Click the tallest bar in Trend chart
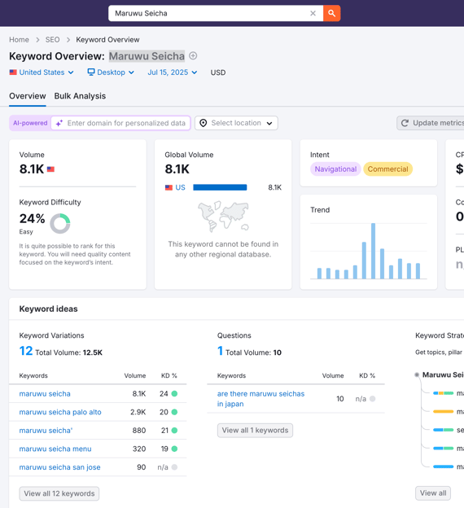The image size is (464, 508). point(374,251)
